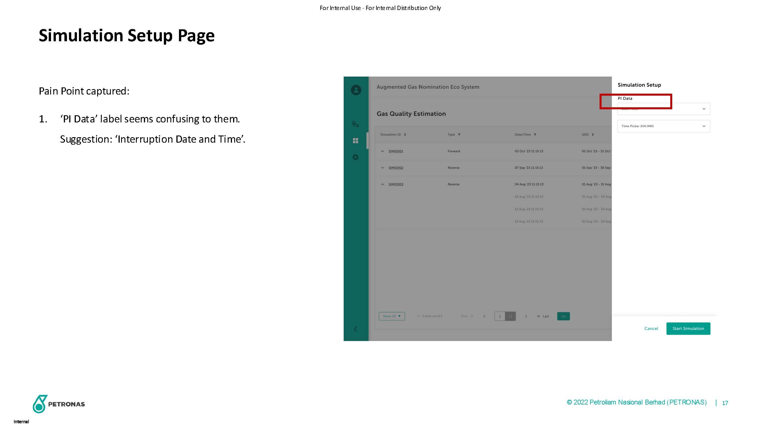
Task: Open the simulation workflow sidebar icon
Action: point(356,124)
